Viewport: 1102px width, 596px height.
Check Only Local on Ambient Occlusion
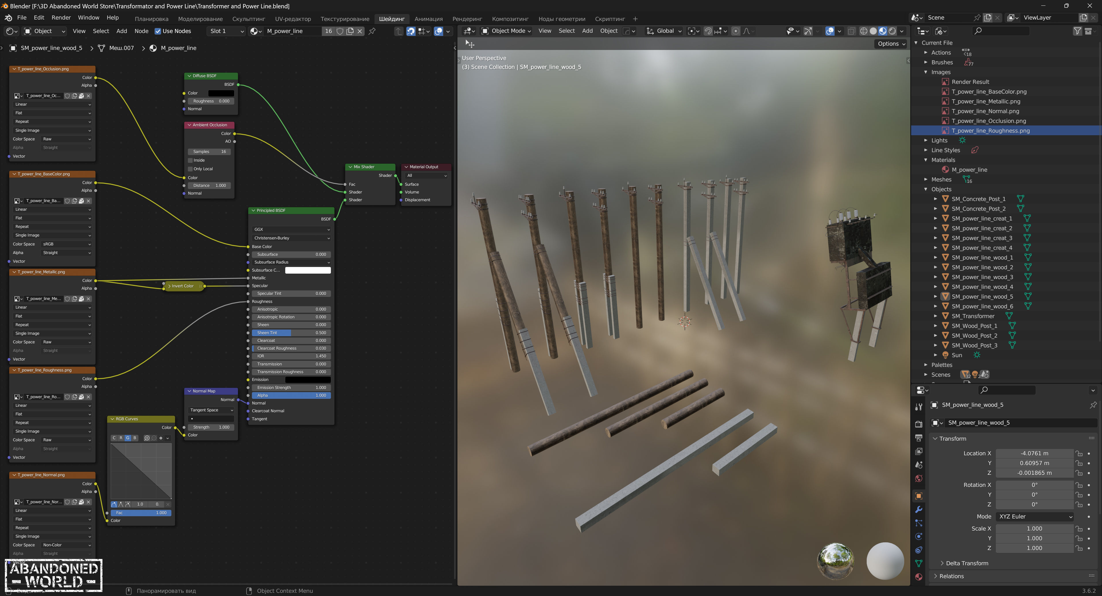pyautogui.click(x=191, y=169)
